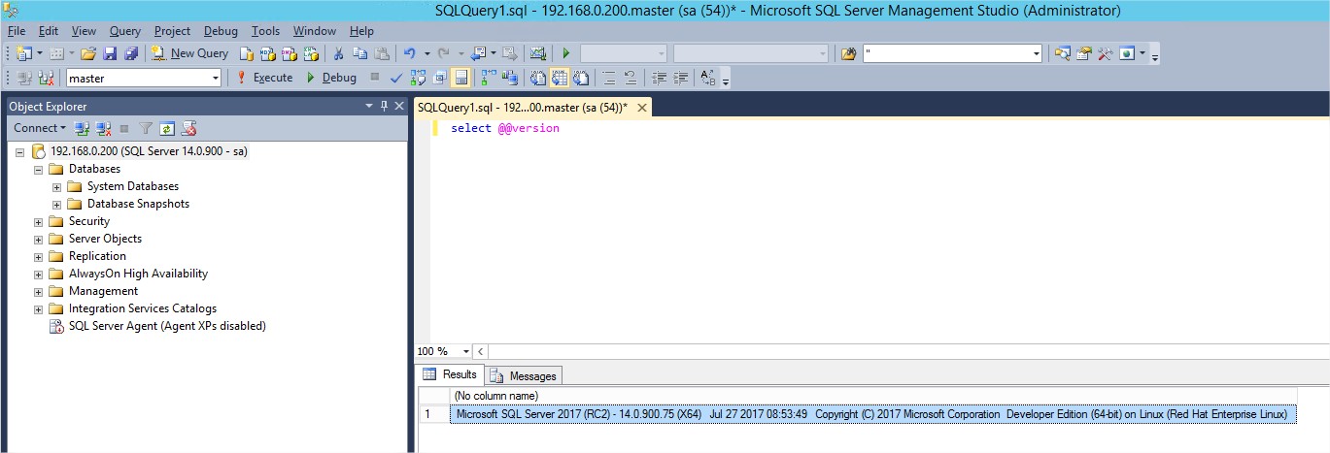Click the Copy icon in toolbar
This screenshot has height=453, width=1330.
tap(359, 53)
